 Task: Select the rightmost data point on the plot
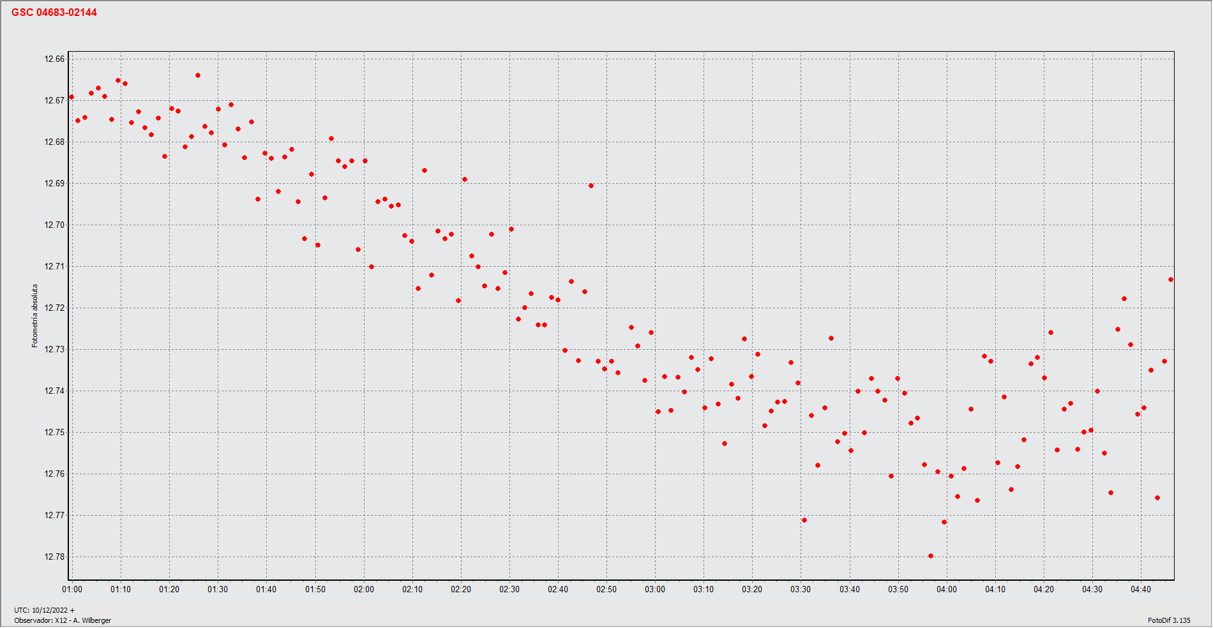[x=1171, y=280]
